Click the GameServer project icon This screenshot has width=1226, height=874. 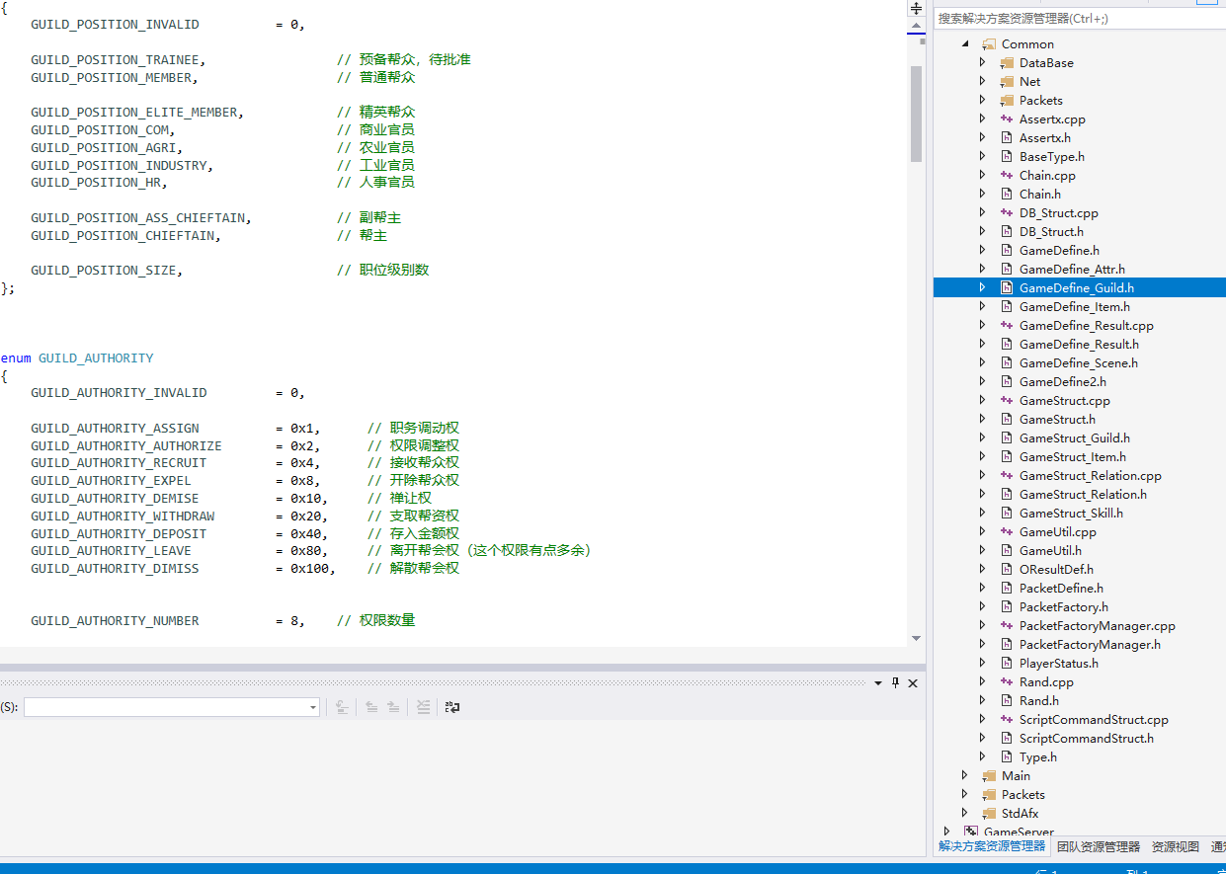[971, 833]
